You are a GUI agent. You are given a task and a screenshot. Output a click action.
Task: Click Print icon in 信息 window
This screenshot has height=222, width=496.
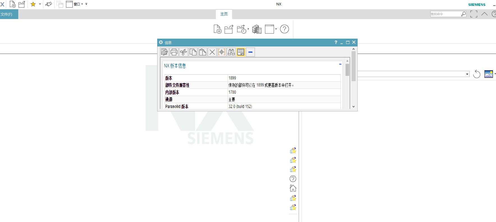[174, 52]
